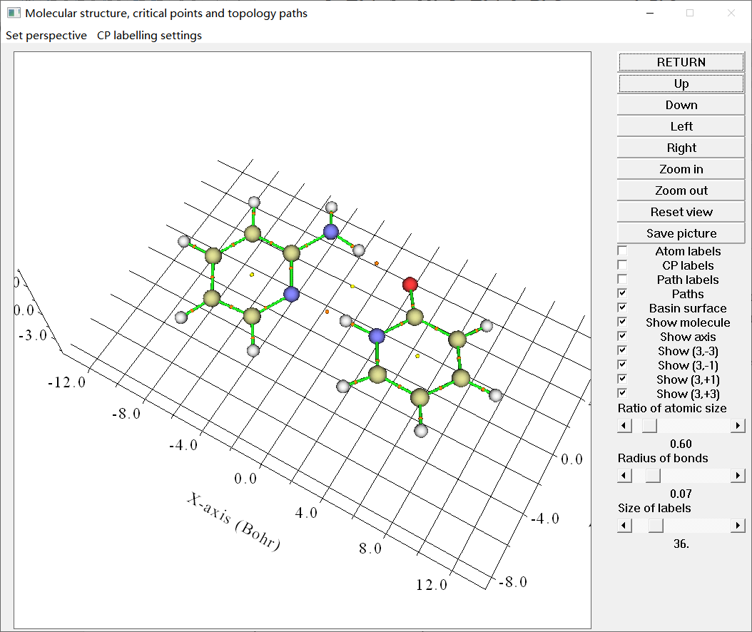Click the atomic size slider thumb

(649, 425)
